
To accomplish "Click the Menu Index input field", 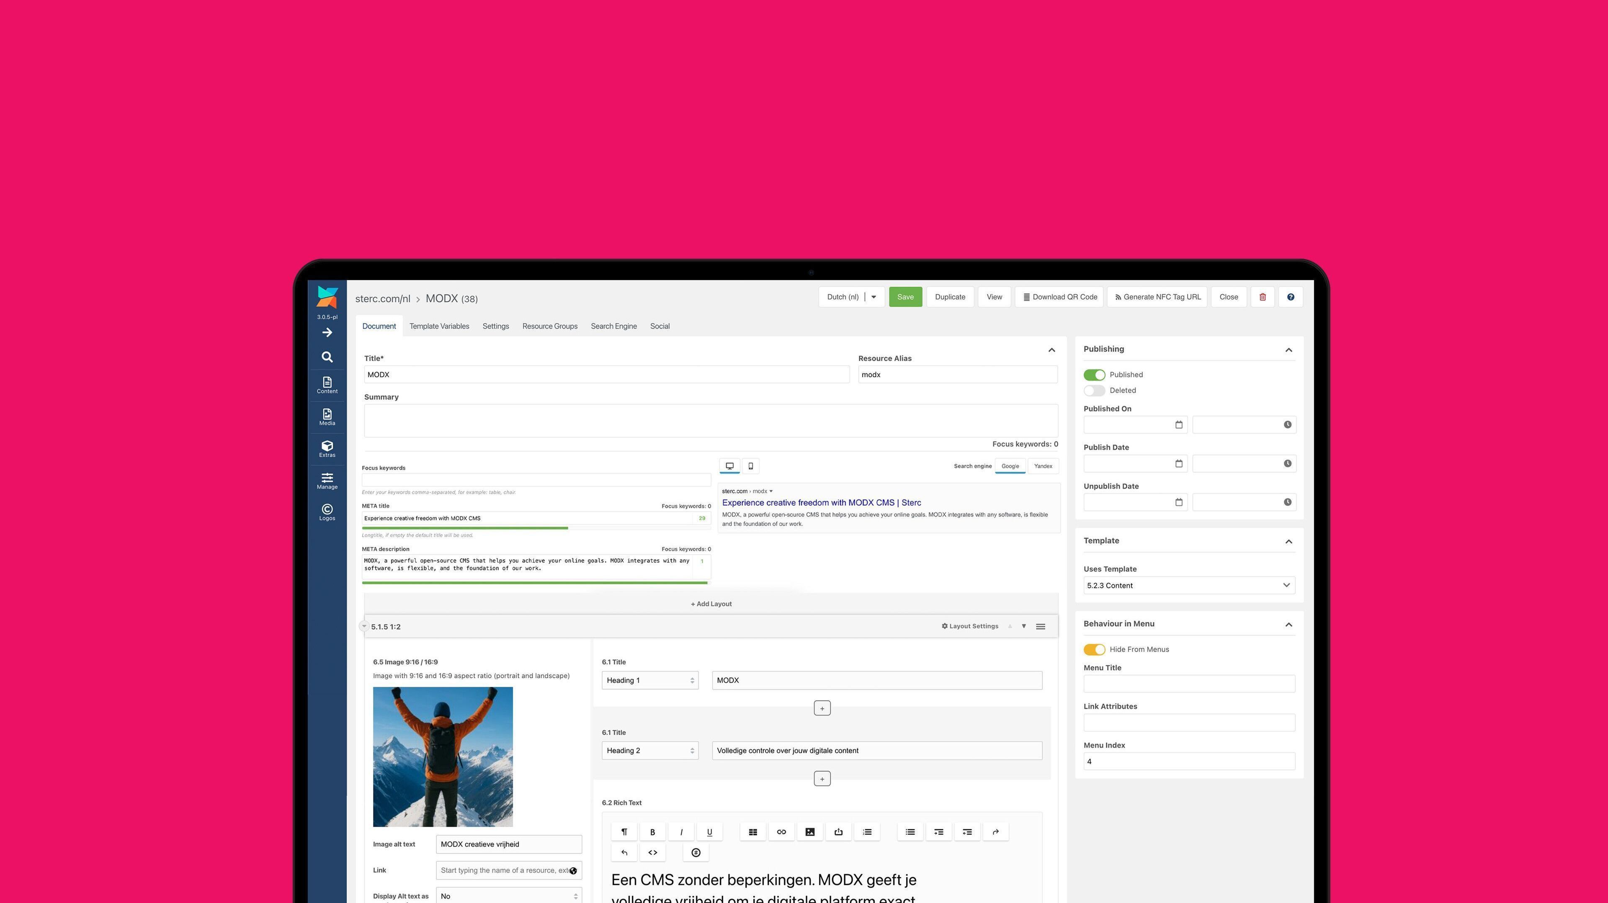I will click(x=1189, y=762).
